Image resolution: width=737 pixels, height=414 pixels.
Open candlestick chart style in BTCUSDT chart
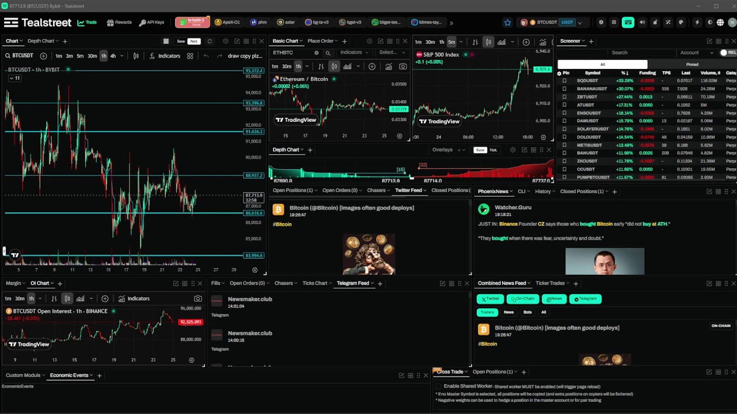136,56
